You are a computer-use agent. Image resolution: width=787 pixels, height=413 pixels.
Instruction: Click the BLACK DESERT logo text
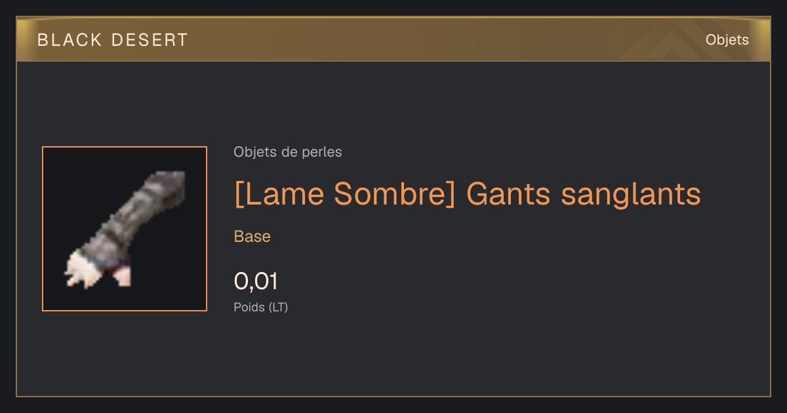click(x=112, y=40)
